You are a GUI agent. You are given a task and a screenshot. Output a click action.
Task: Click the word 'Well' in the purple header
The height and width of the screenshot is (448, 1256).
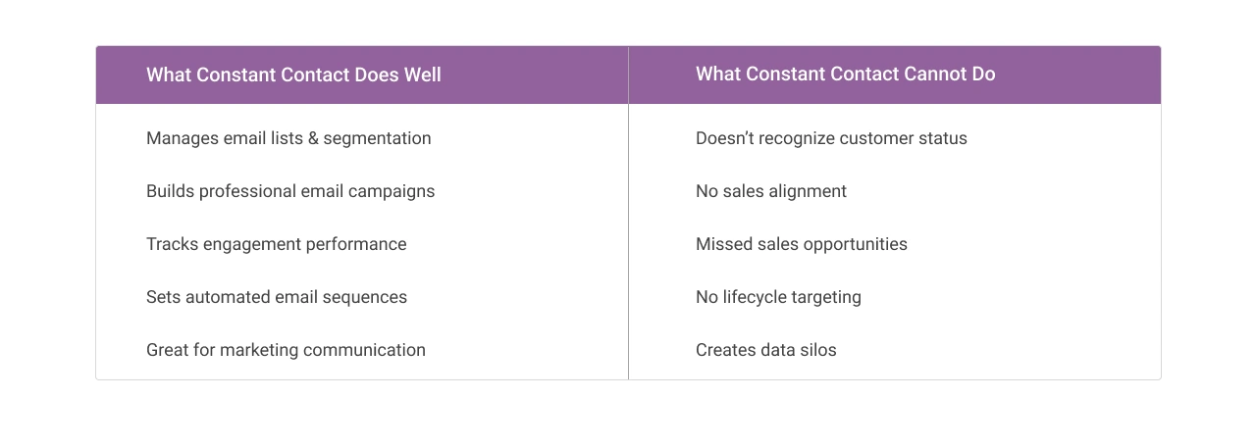(x=422, y=75)
